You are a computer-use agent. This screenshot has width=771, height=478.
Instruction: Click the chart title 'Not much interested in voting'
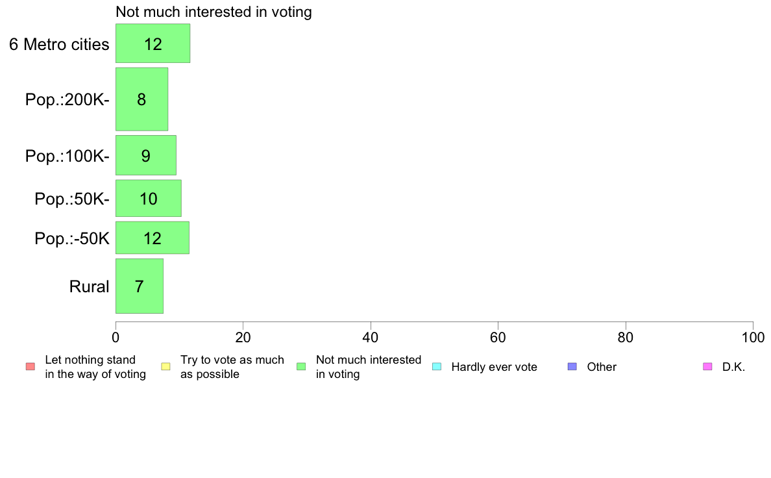pyautogui.click(x=214, y=12)
